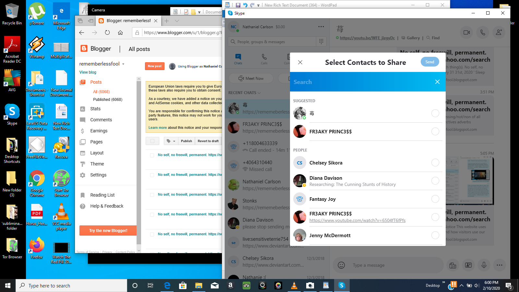Open Skype from the Windows taskbar
This screenshot has height=292, width=519.
click(341, 286)
